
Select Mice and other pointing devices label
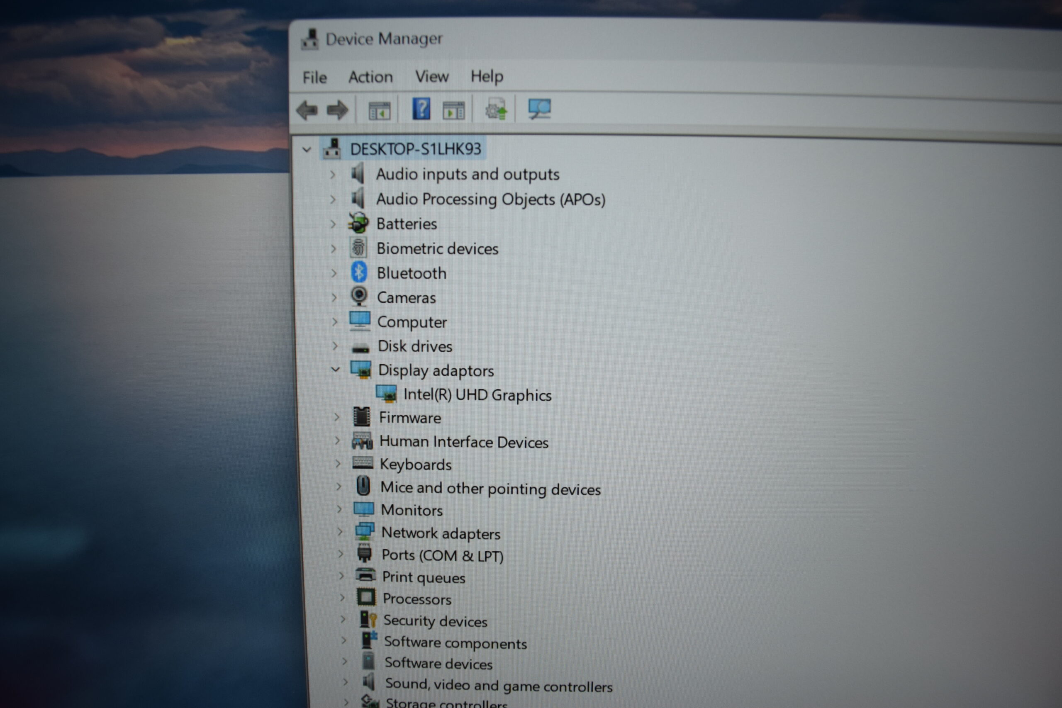click(x=490, y=489)
